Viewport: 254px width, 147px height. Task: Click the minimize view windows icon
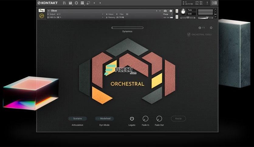88,3
